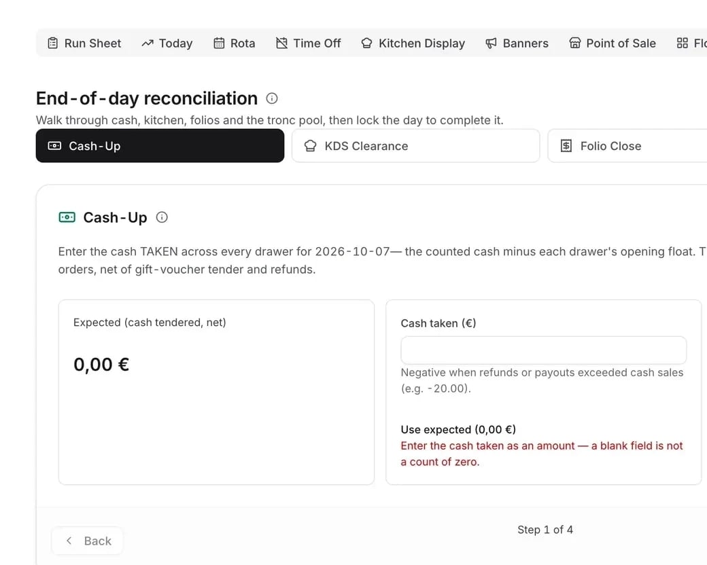Screen dimensions: 707x565
Task: Click the green banknote icon in the Cash-Up card
Action: point(67,217)
